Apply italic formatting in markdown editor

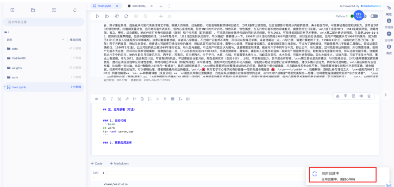(x=112, y=99)
